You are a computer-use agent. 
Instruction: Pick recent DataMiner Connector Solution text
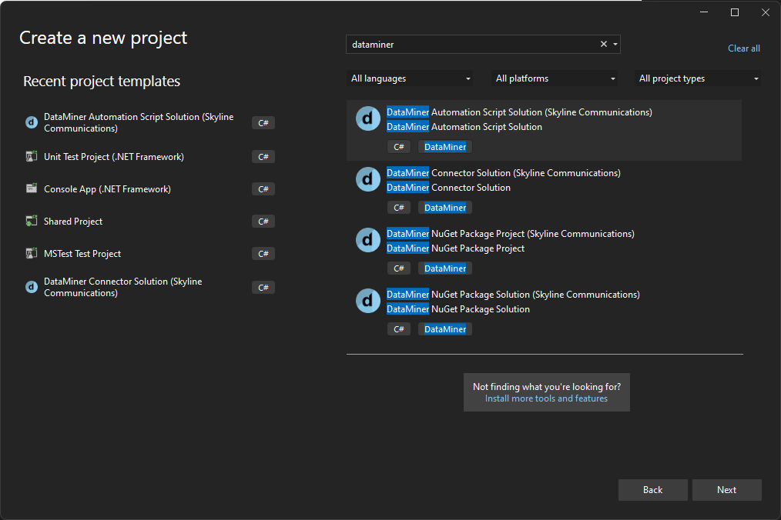tap(123, 287)
